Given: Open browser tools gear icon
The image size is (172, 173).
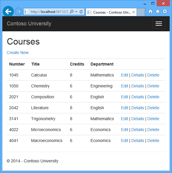Looking at the screenshot, I should pos(165,11).
